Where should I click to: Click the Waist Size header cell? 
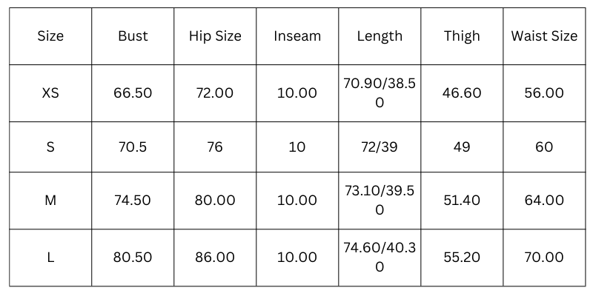pos(544,36)
